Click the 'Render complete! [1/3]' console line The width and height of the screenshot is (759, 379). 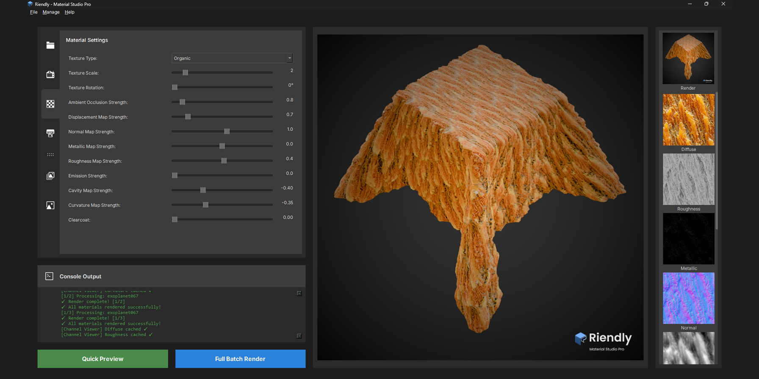pyautogui.click(x=93, y=318)
